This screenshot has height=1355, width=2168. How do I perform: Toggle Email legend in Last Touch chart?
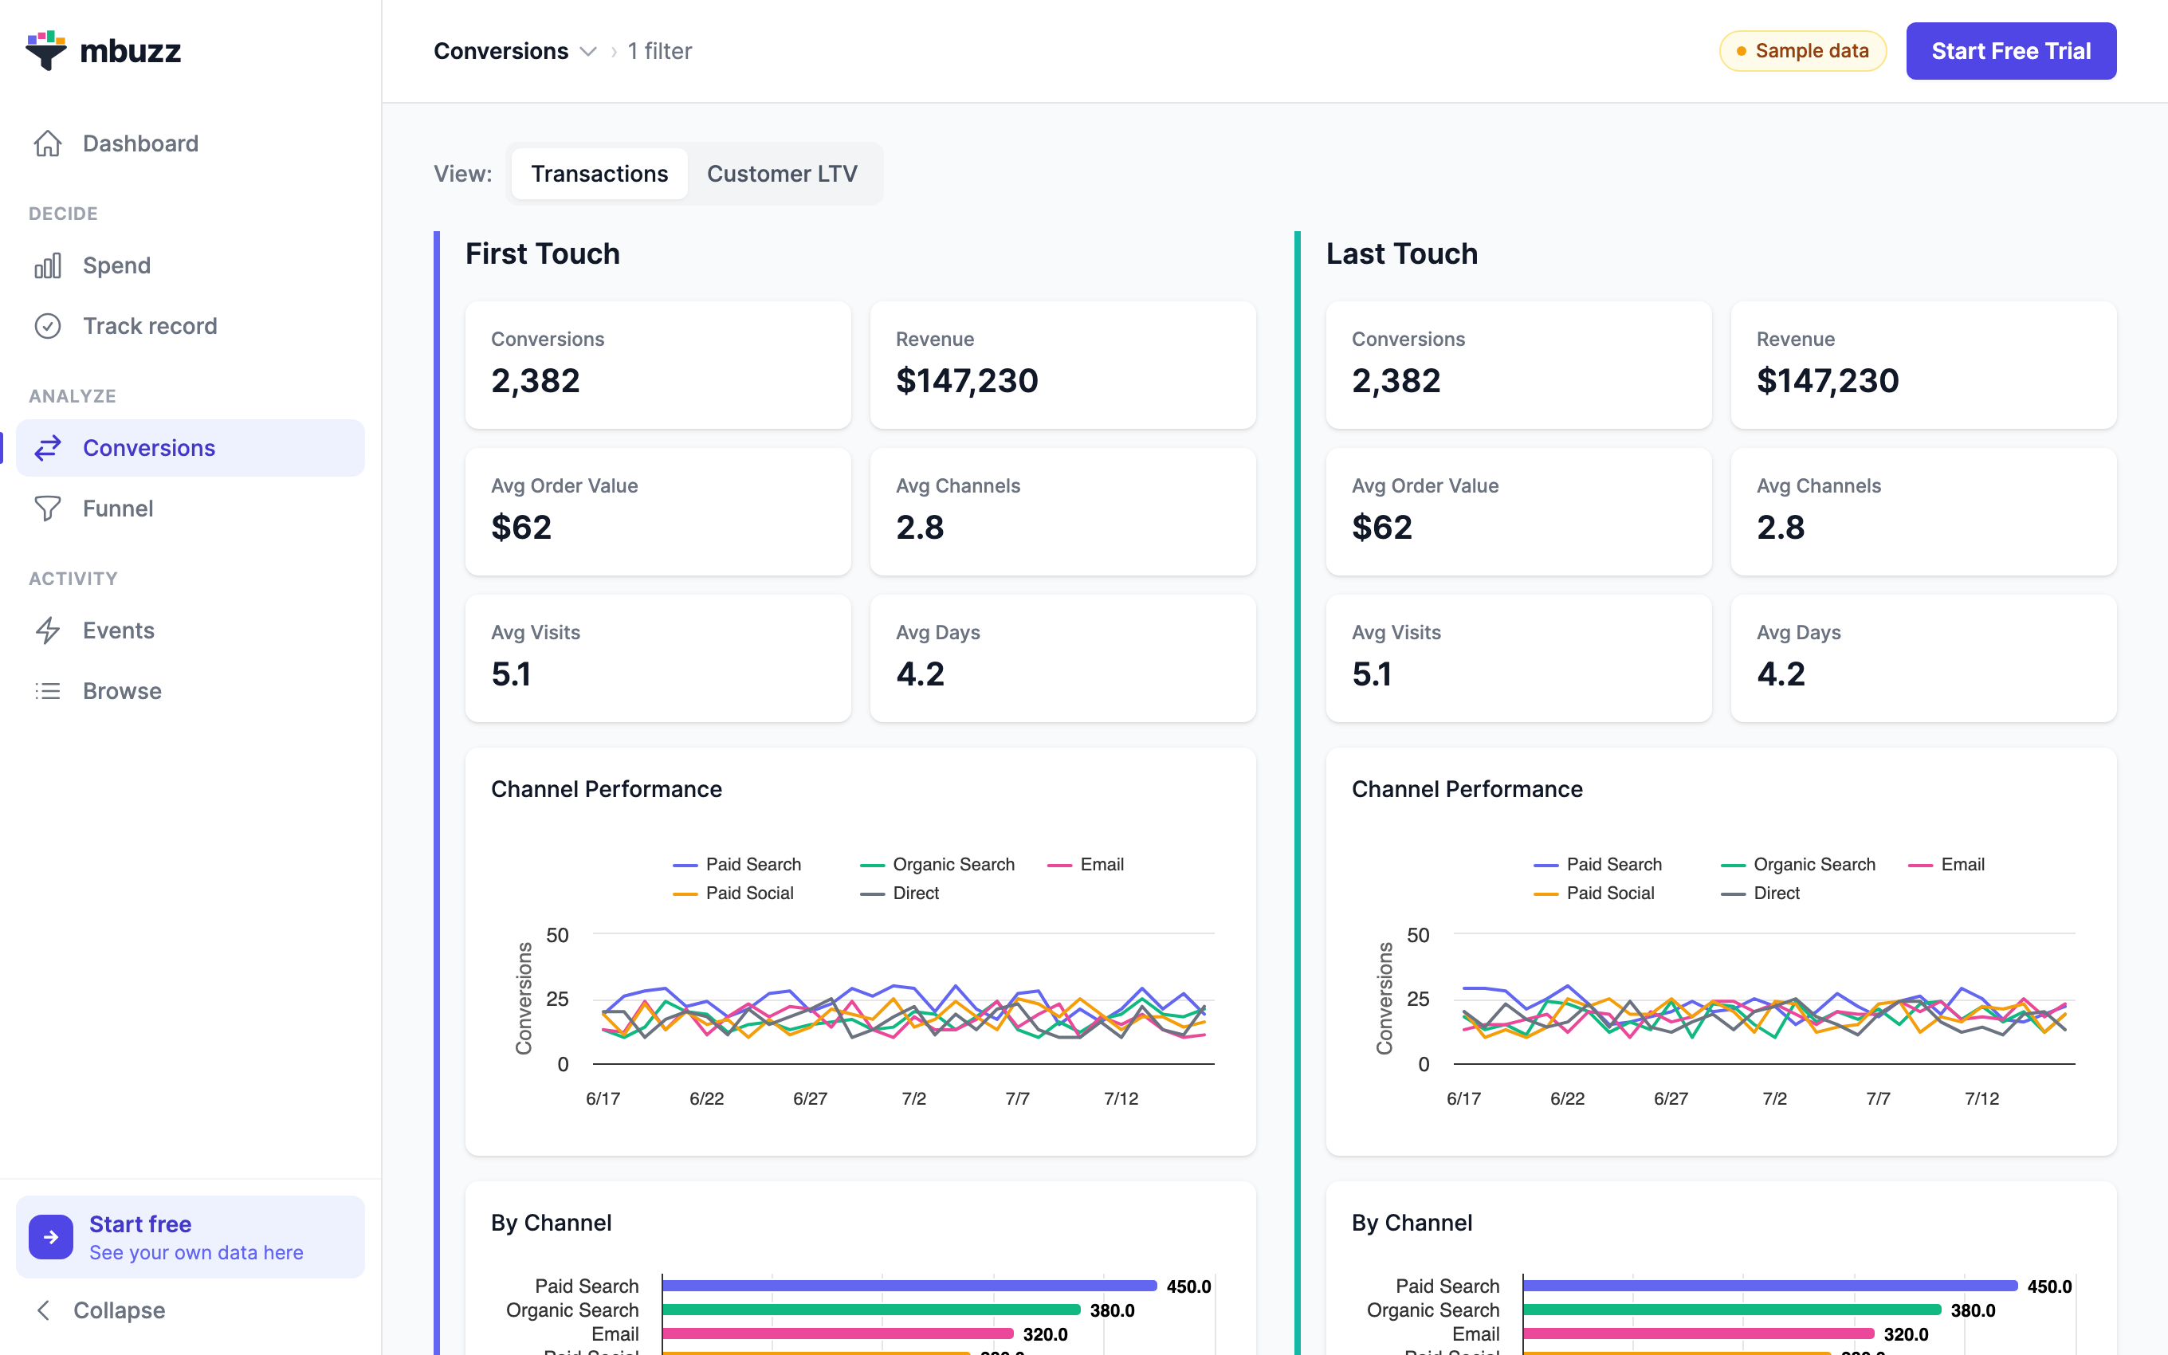1946,865
